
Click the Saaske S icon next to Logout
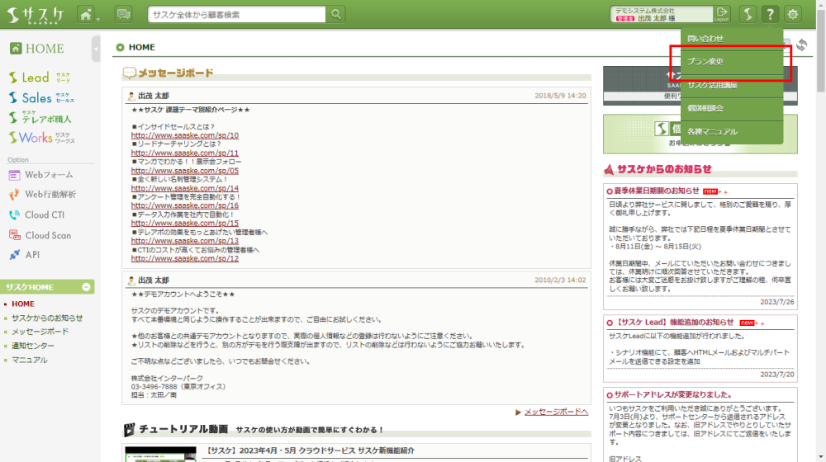point(747,14)
